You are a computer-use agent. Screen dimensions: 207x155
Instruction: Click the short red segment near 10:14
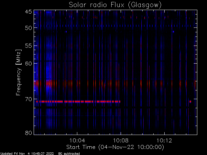[x=190, y=102]
